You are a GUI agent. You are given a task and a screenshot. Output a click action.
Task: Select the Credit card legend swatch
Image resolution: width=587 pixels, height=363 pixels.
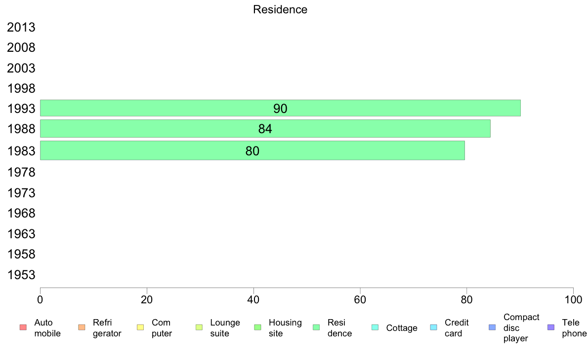click(433, 327)
